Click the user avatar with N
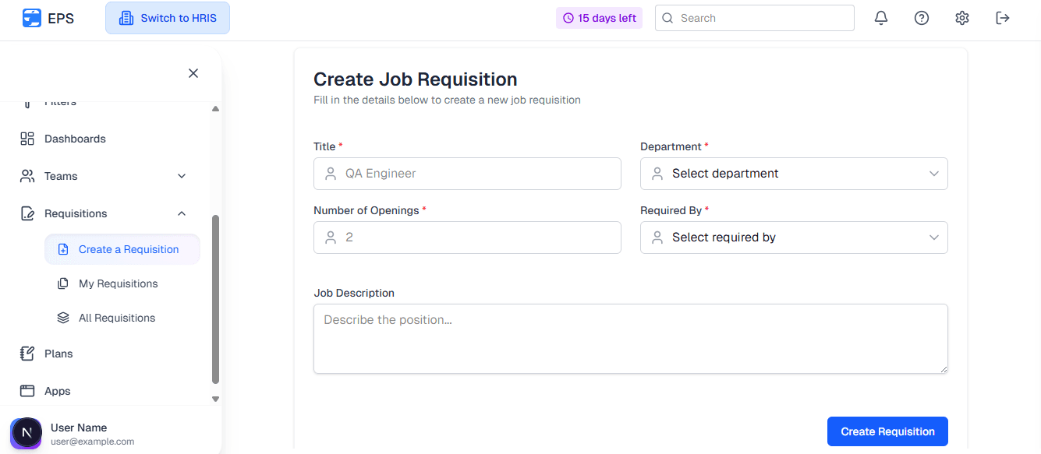1041x454 pixels. tap(26, 433)
